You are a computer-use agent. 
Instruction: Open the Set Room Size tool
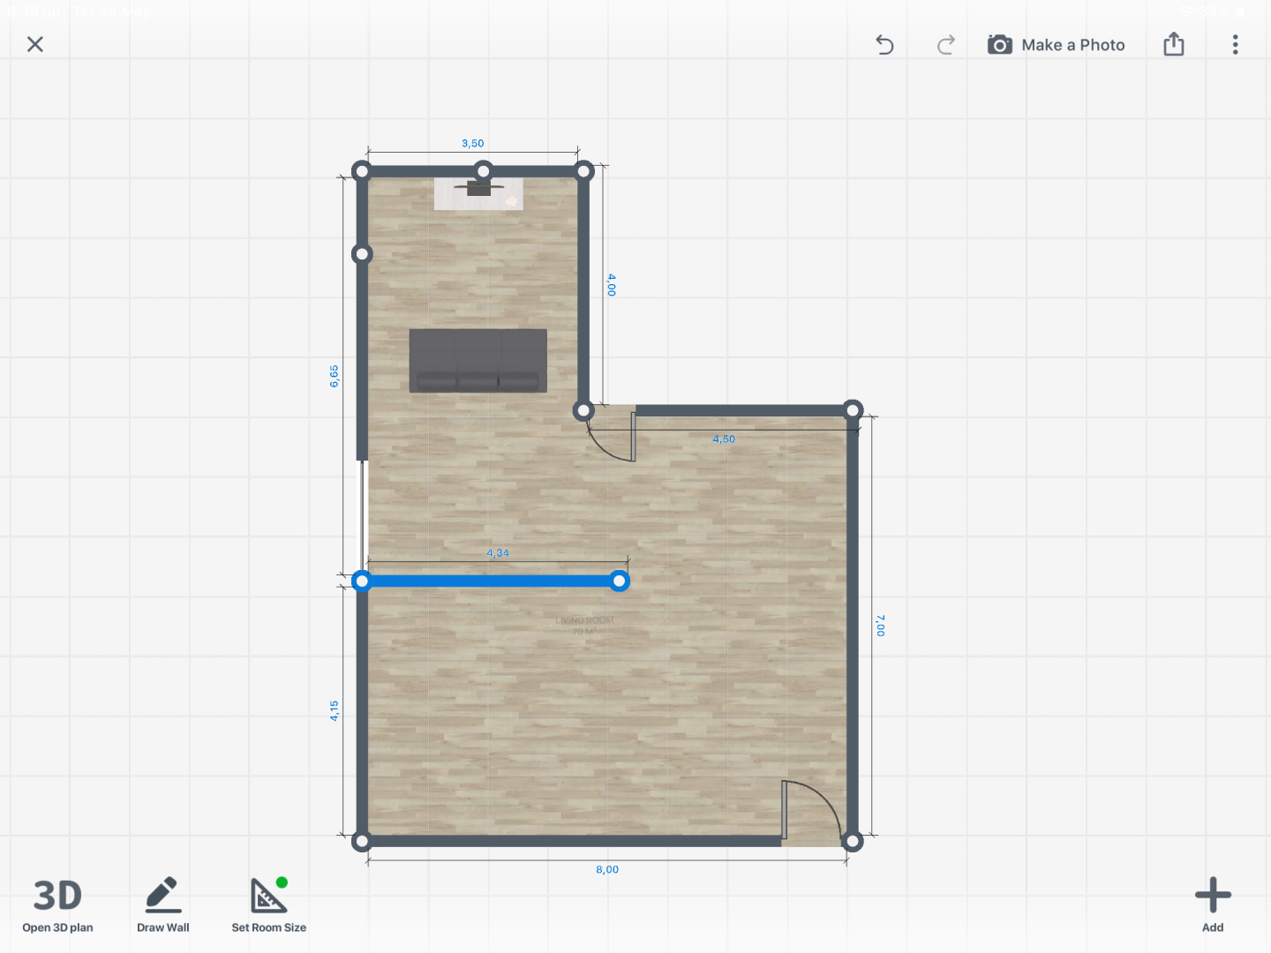coord(268,904)
